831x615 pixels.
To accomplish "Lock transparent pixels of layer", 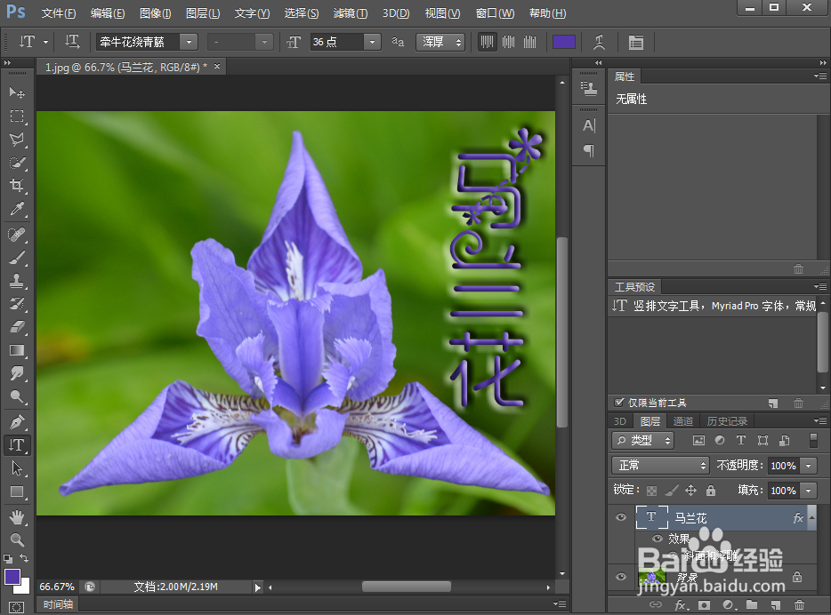I will click(652, 491).
